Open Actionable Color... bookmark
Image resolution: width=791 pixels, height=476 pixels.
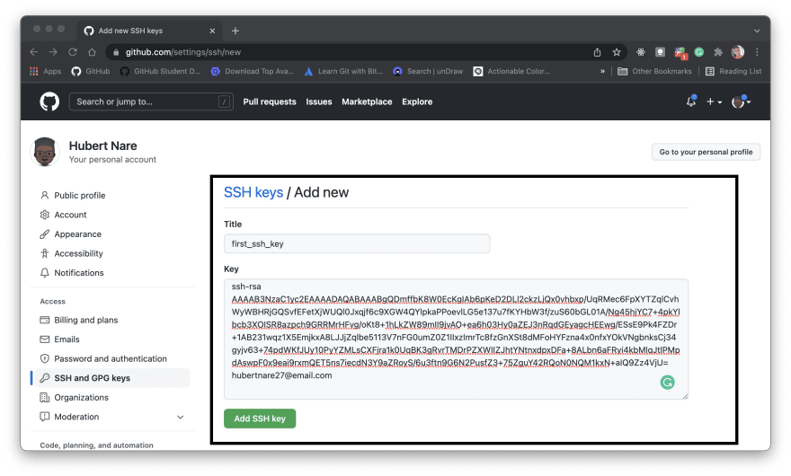point(512,72)
